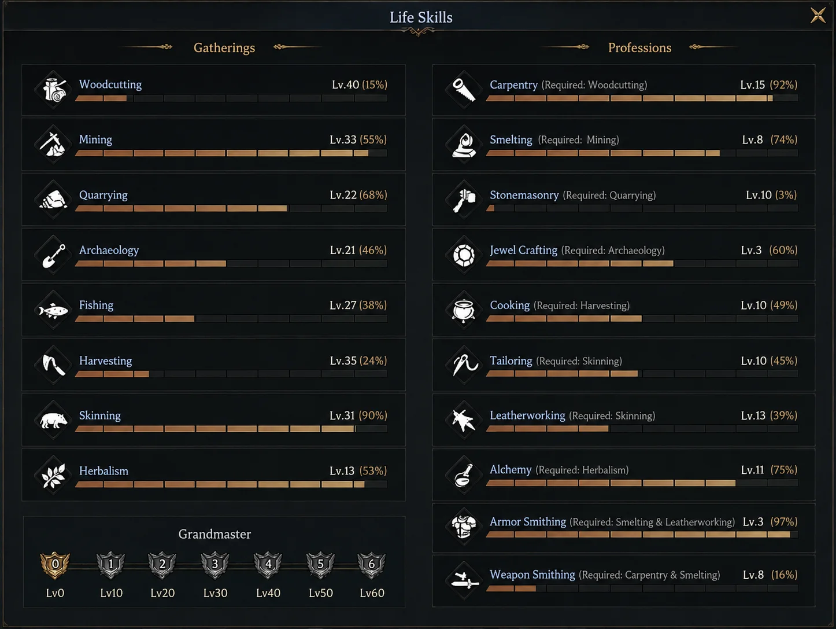Select the Carpentry saw icon

[464, 90]
